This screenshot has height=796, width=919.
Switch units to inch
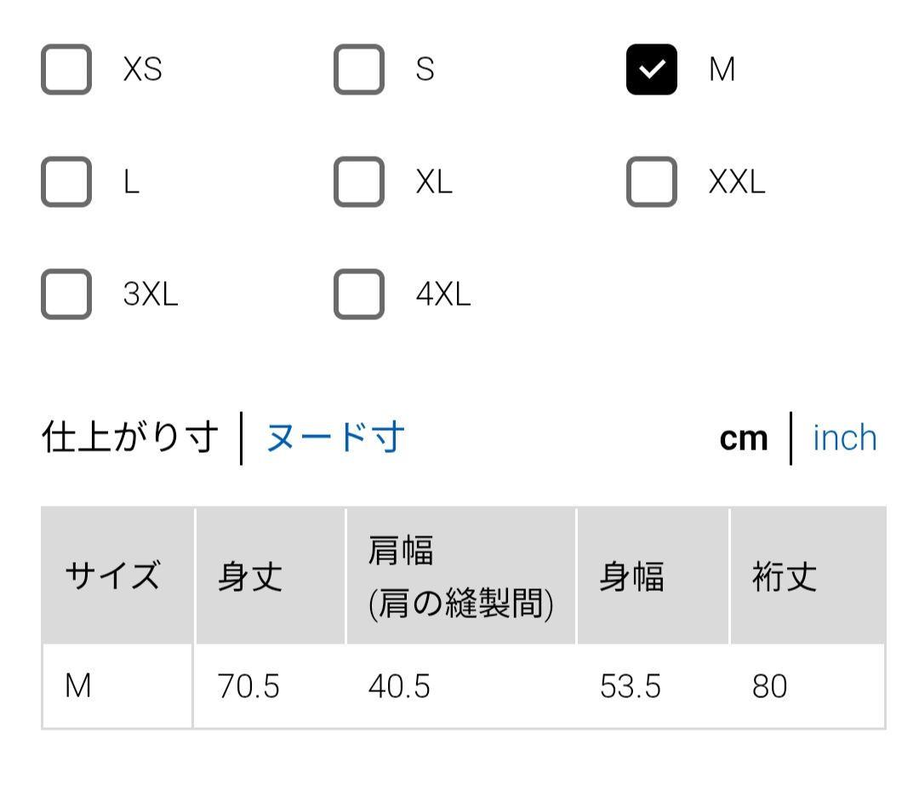tap(845, 438)
